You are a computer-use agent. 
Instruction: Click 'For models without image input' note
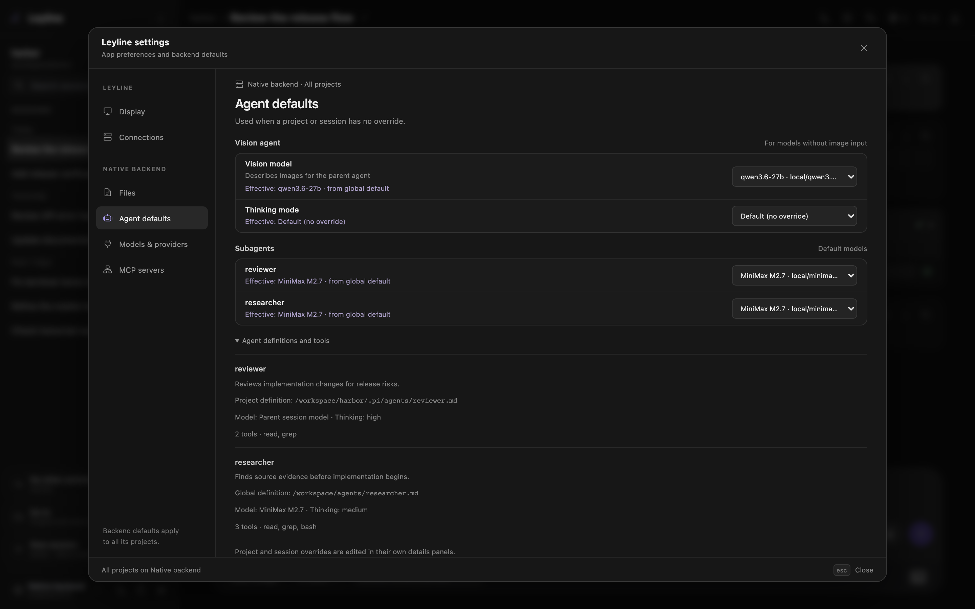(x=816, y=143)
